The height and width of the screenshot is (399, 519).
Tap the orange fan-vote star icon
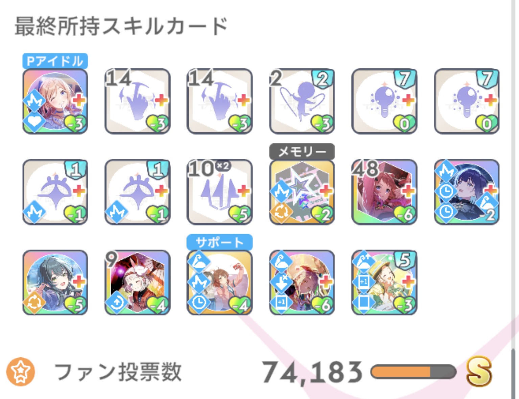21,372
